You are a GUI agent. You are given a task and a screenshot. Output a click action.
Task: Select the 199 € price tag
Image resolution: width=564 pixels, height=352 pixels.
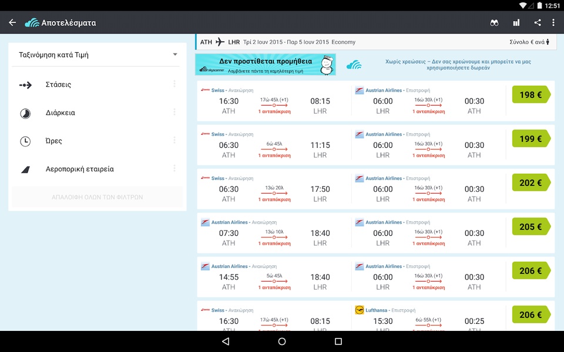click(531, 138)
